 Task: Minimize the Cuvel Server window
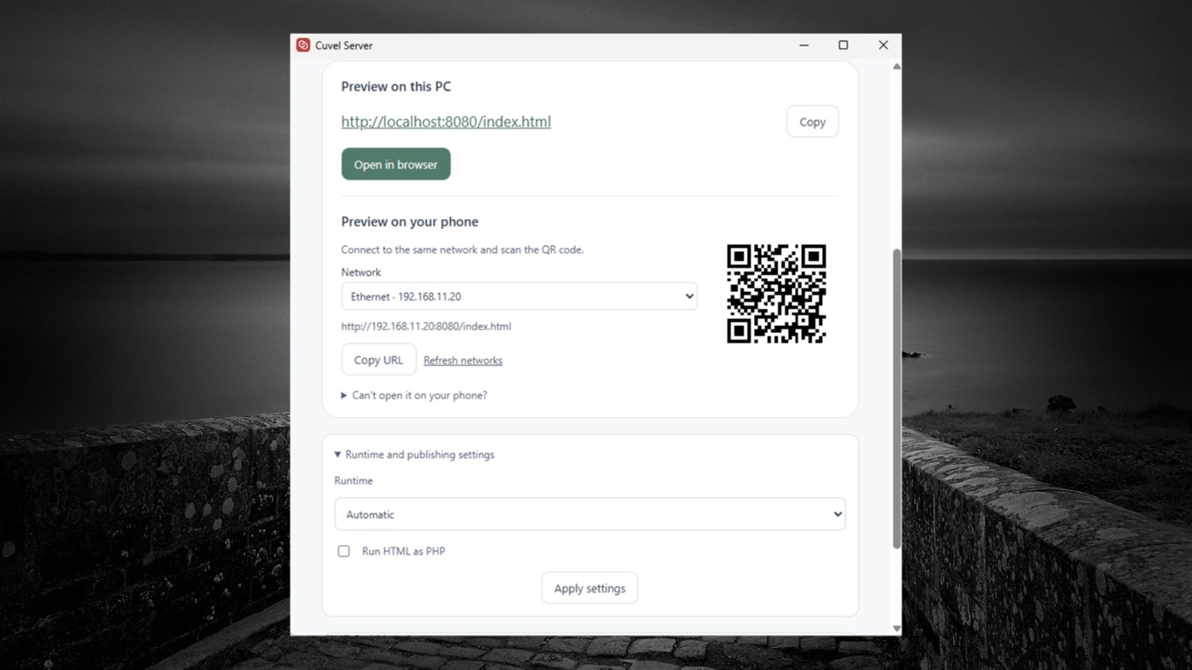point(803,45)
